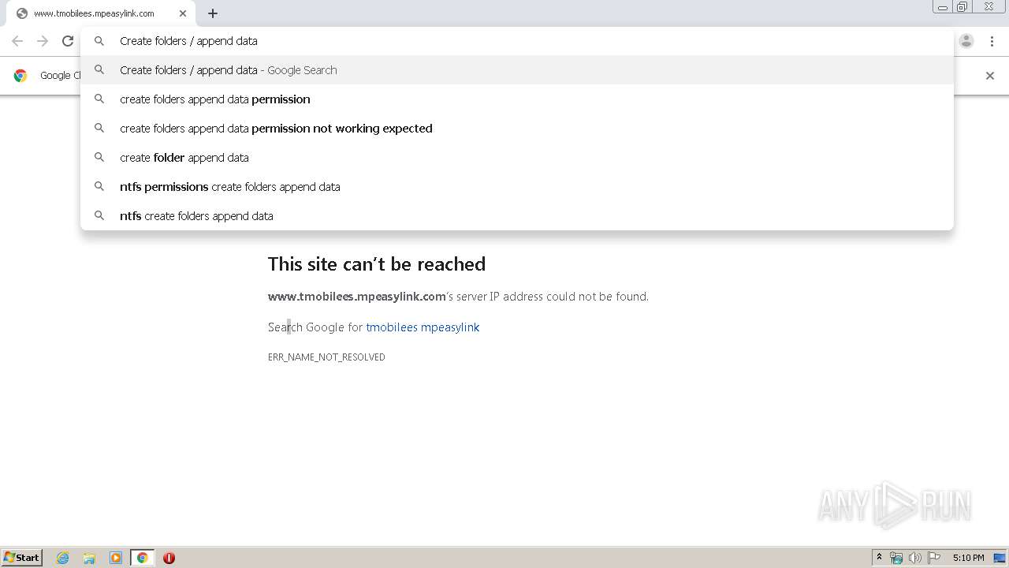Click the ERR_NAME_NOT_RESOLVED error code
The image size is (1009, 568).
[326, 357]
